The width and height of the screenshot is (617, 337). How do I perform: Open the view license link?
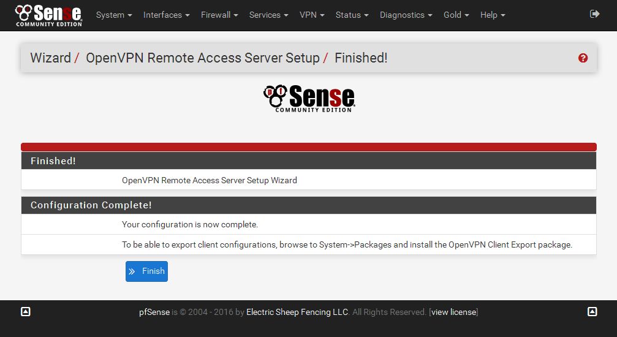tap(453, 312)
